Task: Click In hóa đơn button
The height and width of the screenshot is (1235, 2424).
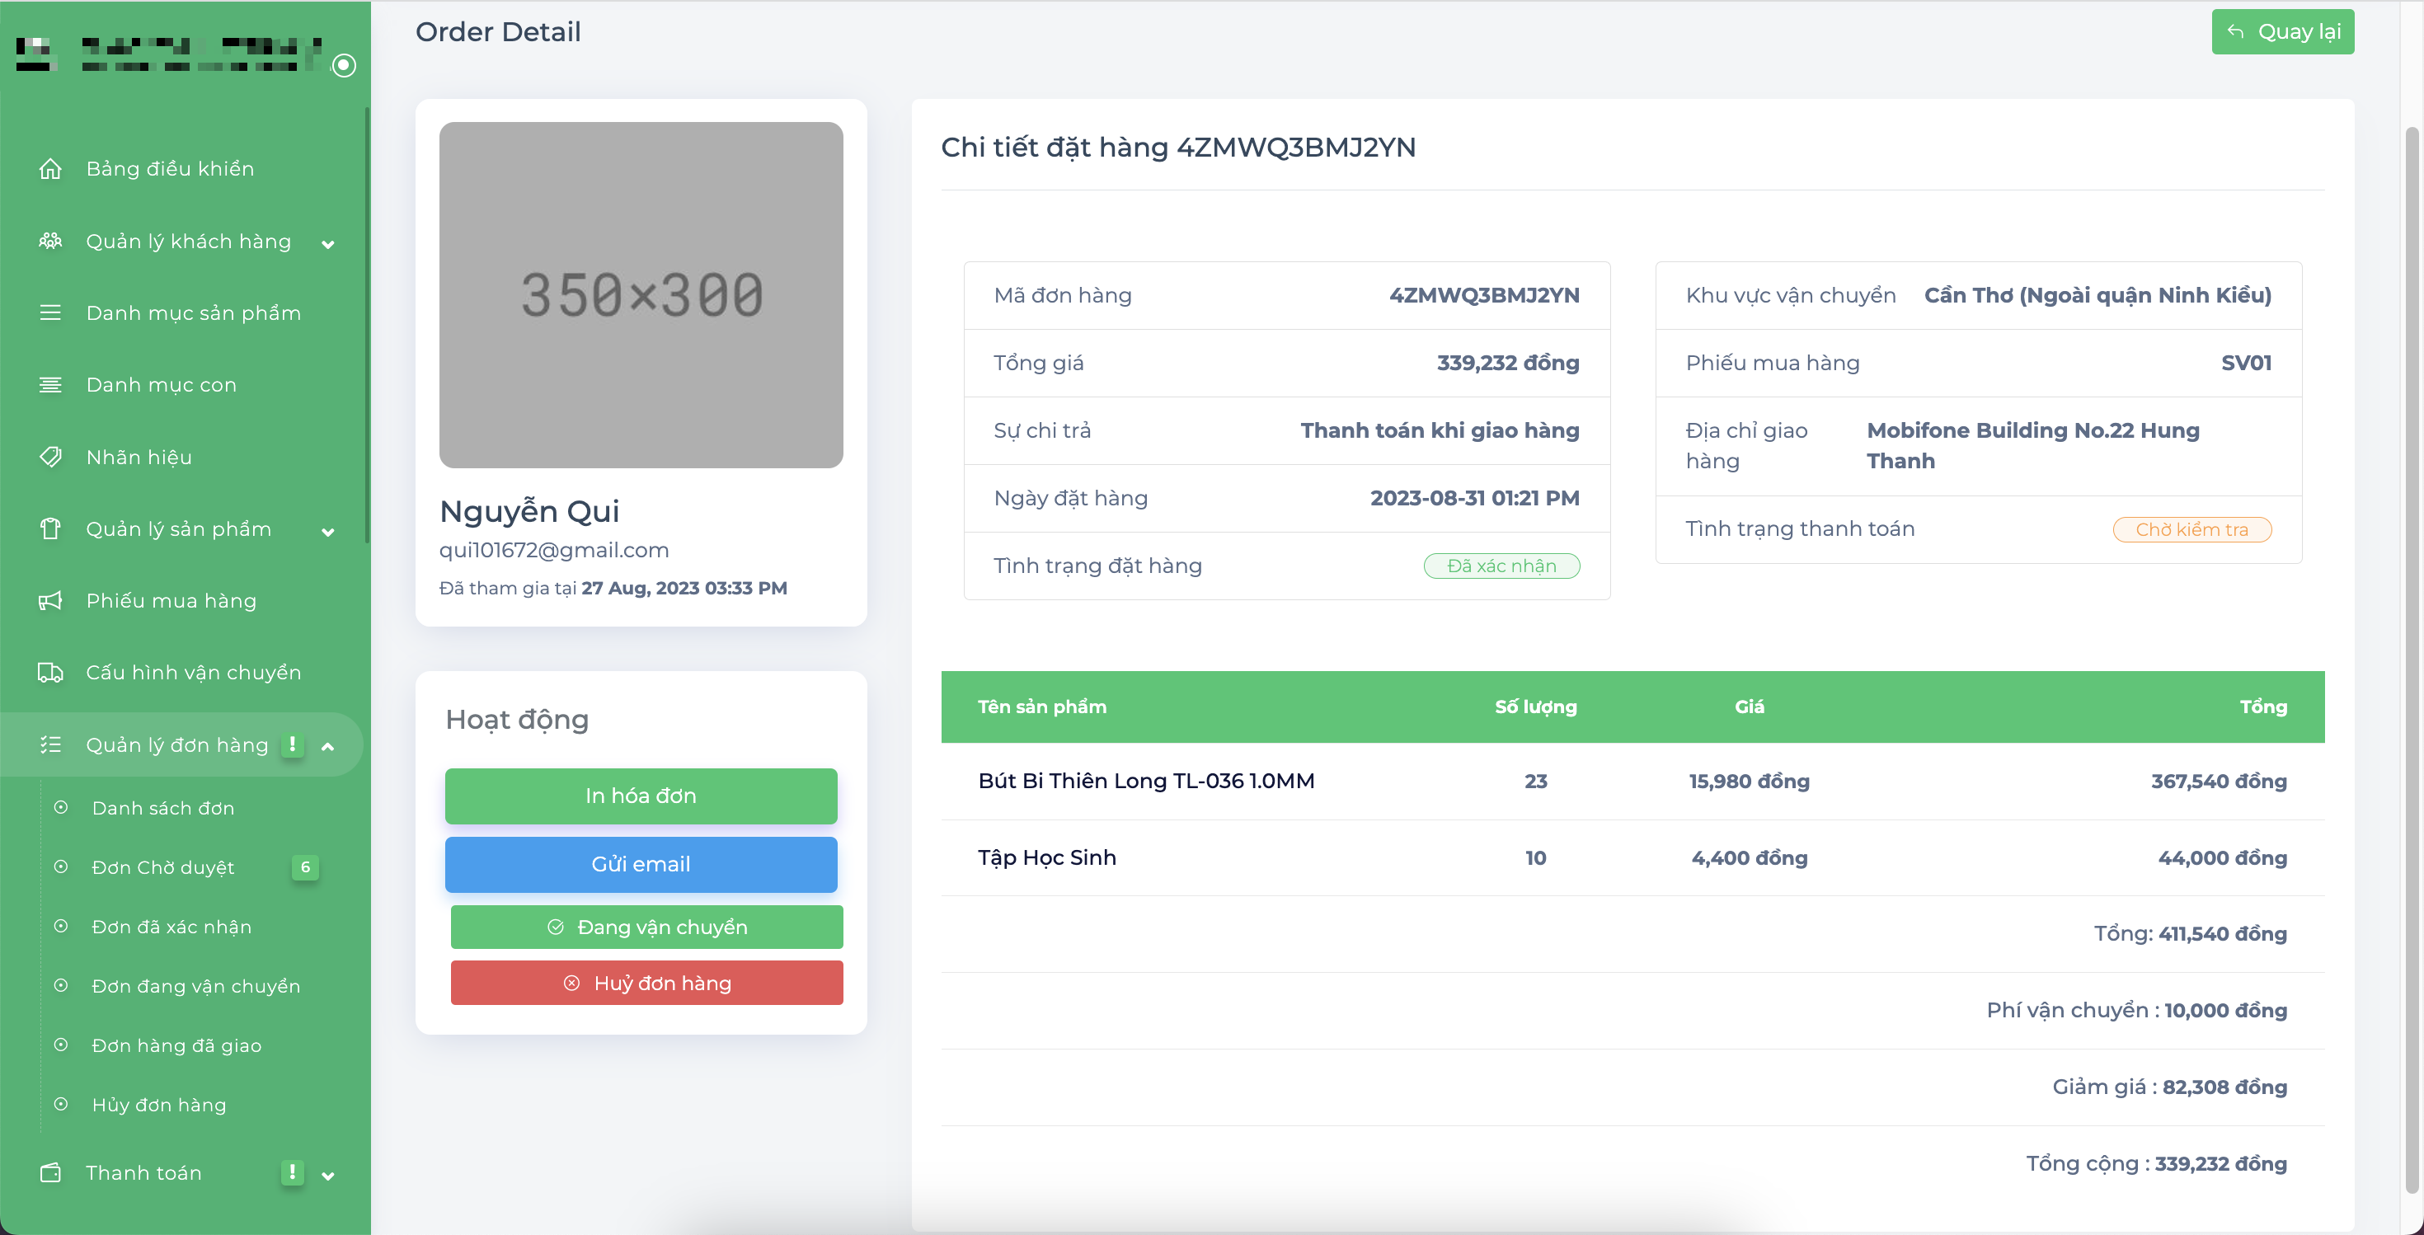Action: tap(641, 796)
